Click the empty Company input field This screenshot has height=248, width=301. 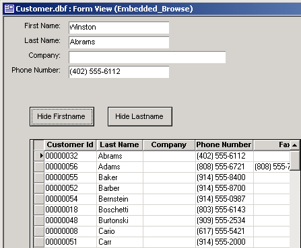(147, 57)
